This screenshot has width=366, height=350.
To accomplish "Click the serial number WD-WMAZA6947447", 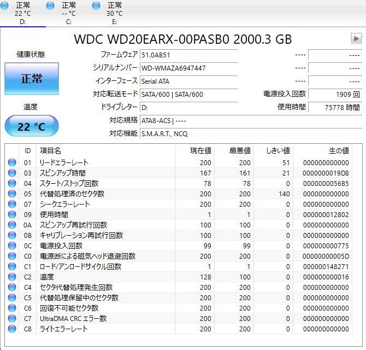I will [x=188, y=68].
